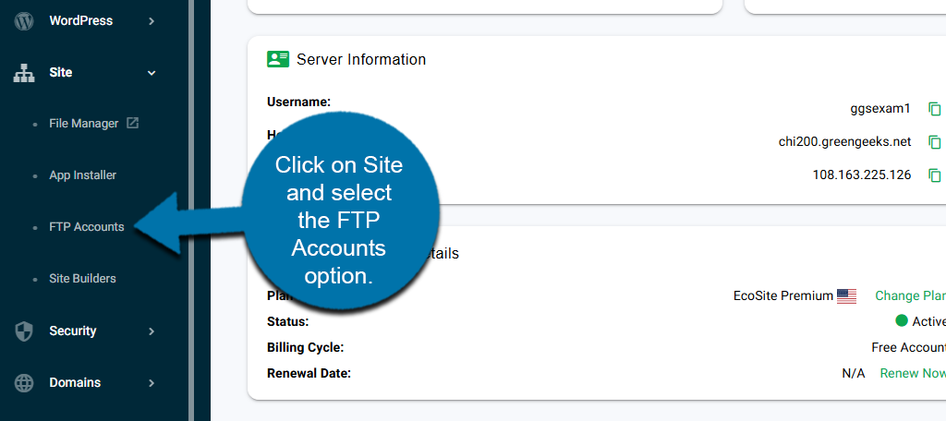Expand the Domains menu chevron
This screenshot has width=946, height=421.
pyautogui.click(x=152, y=383)
